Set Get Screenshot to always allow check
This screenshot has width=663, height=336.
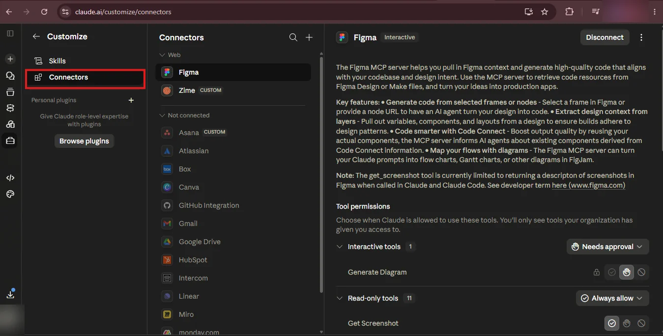pos(612,323)
